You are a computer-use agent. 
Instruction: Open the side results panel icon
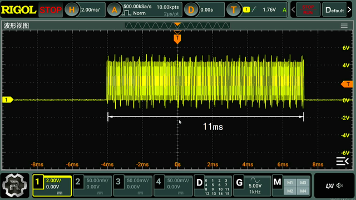(342, 161)
